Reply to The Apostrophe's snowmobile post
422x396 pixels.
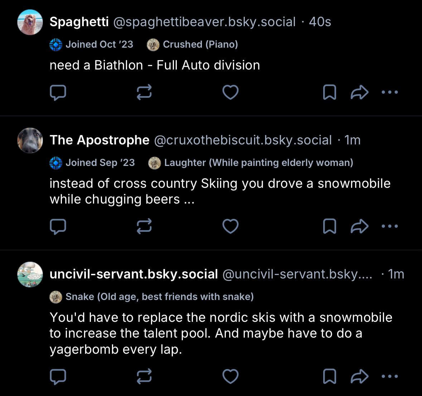pos(58,226)
